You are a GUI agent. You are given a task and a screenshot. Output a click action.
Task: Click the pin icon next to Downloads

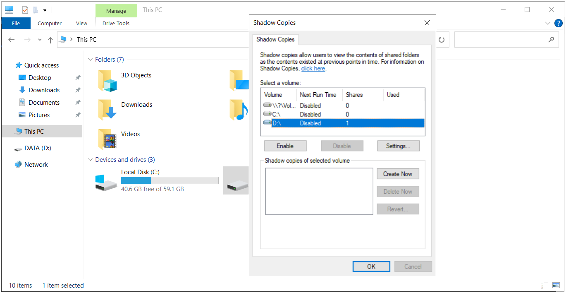[78, 90]
